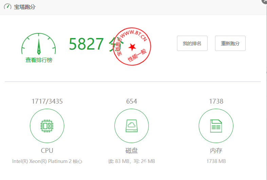The width and height of the screenshot is (267, 180).
Task: Click the memory module icon
Action: coord(216,126)
